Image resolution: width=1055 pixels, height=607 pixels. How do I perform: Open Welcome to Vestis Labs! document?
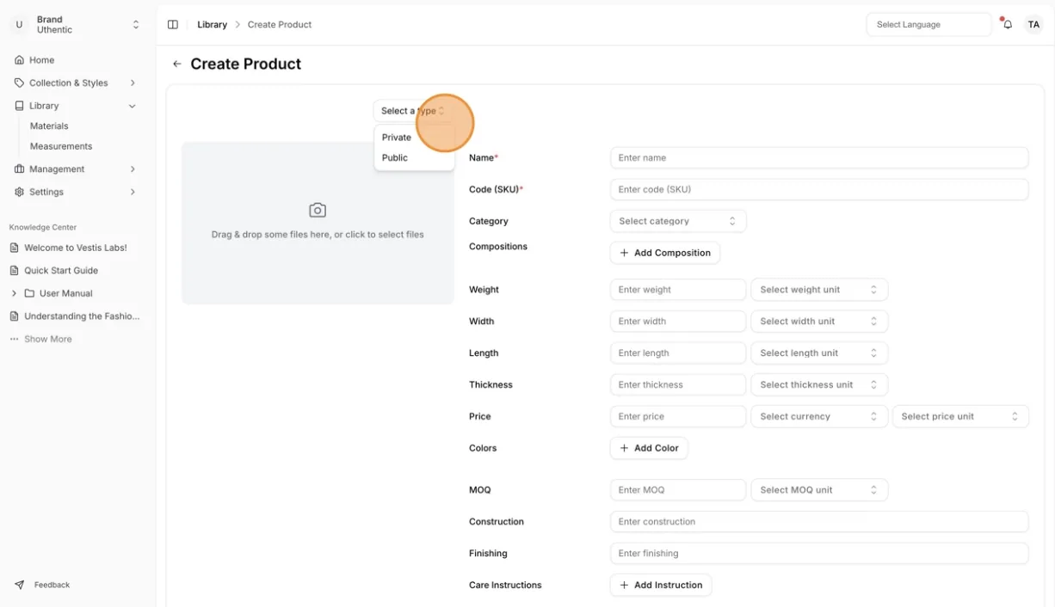click(x=76, y=248)
